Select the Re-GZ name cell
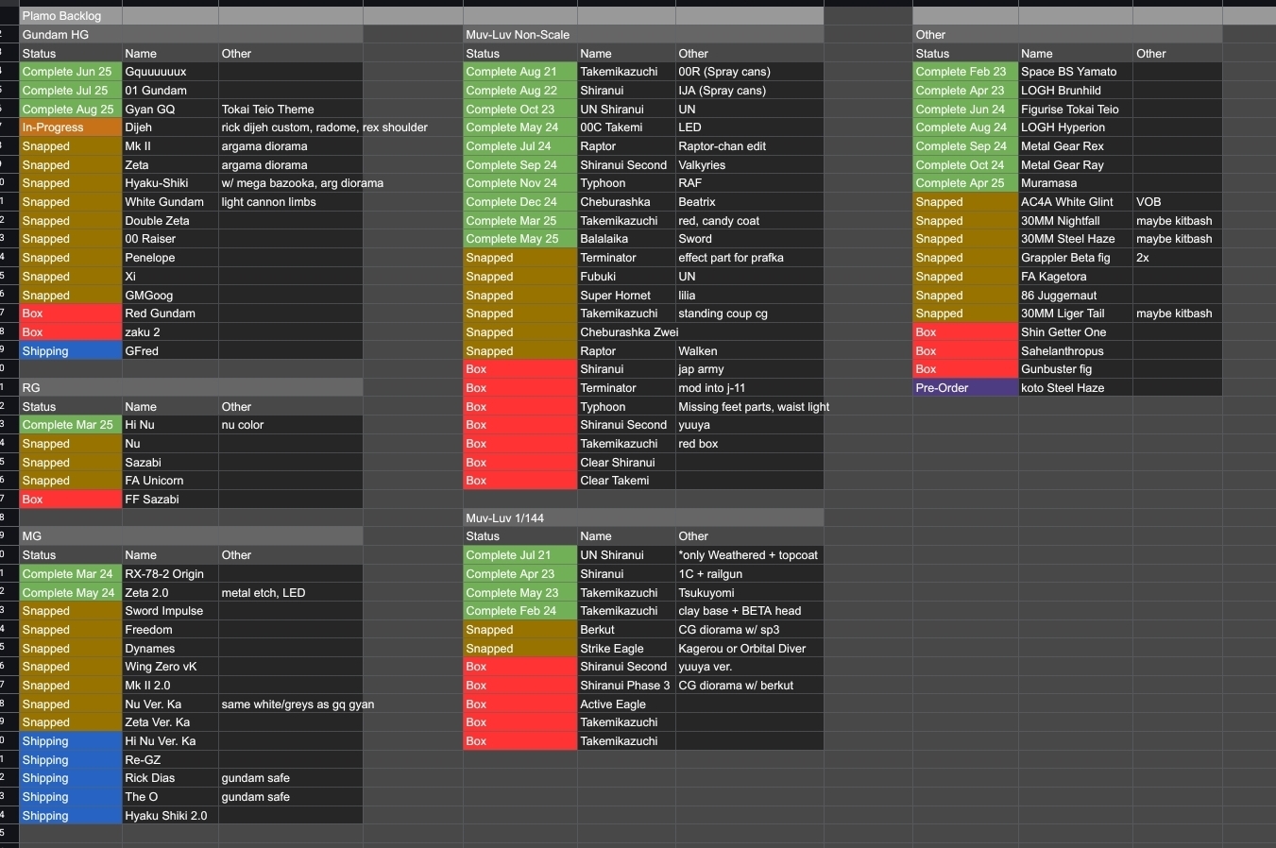Screen dimensions: 1276x848 [170, 760]
